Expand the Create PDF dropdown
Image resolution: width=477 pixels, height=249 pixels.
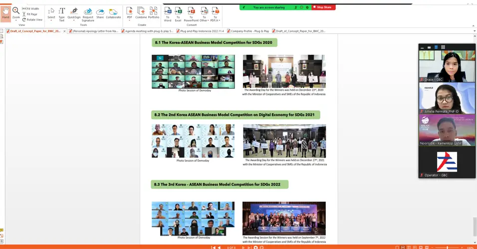[x=129, y=20]
